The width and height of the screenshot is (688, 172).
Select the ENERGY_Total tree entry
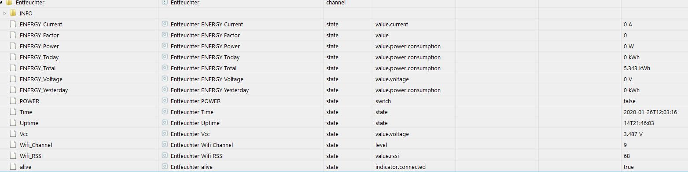(x=37, y=68)
